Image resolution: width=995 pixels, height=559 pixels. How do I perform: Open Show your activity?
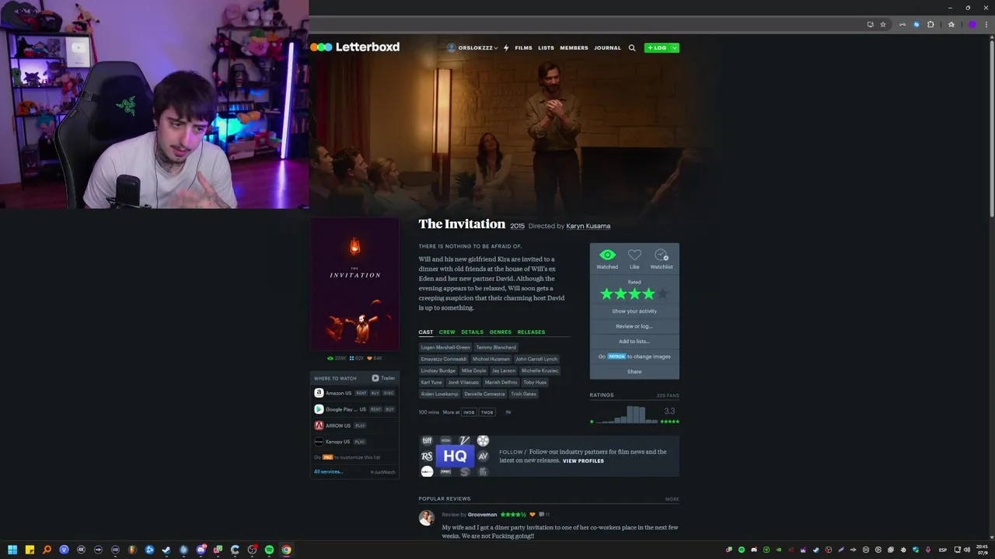pyautogui.click(x=634, y=311)
